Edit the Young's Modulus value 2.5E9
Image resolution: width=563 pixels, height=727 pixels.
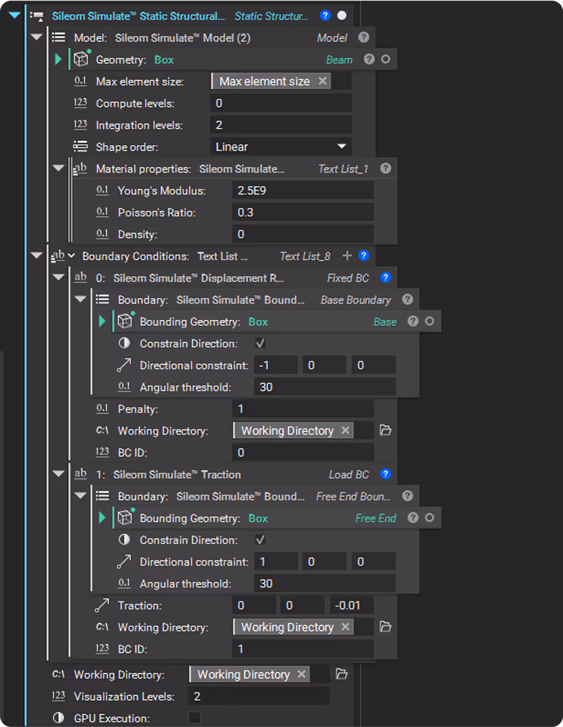303,190
